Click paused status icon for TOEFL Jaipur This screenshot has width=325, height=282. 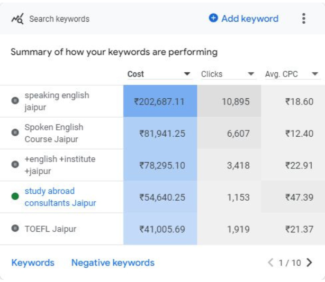[15, 229]
